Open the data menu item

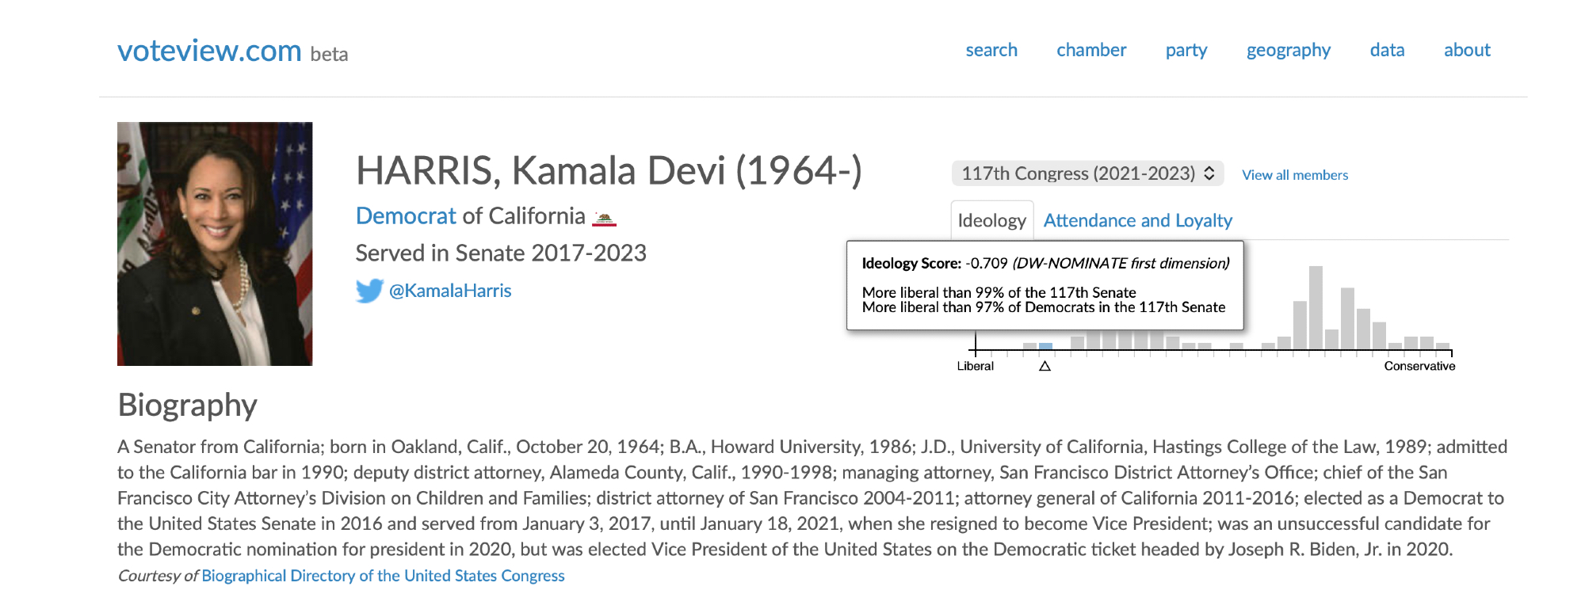[1387, 50]
